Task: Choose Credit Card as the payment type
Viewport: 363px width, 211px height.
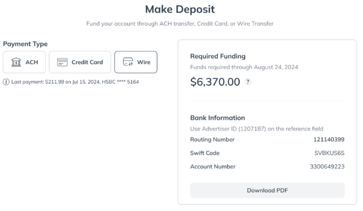Action: coord(80,62)
